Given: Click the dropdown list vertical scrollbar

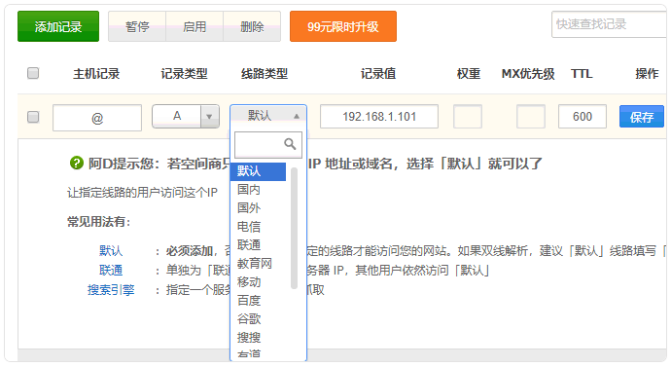Looking at the screenshot, I should point(294,228).
